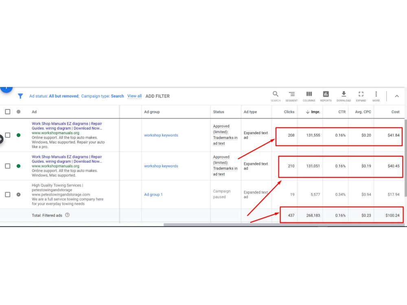Click the Campaign paused status text

pos(222,194)
